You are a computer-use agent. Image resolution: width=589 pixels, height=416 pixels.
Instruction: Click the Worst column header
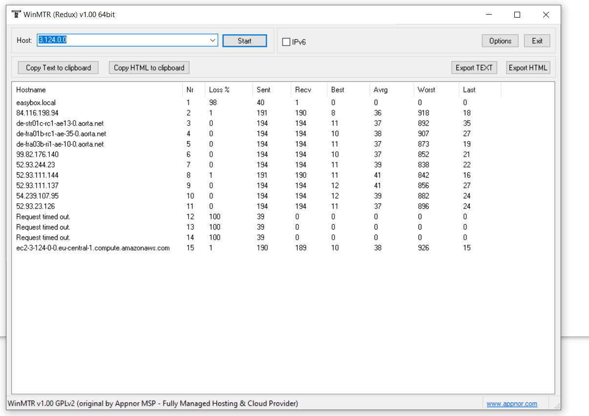pos(436,90)
